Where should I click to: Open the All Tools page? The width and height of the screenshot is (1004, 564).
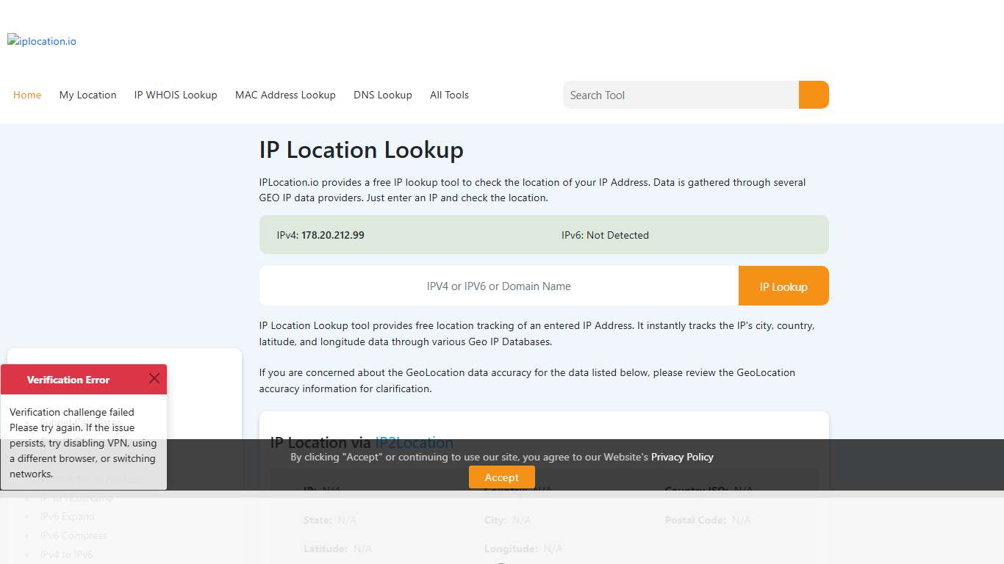pos(449,95)
